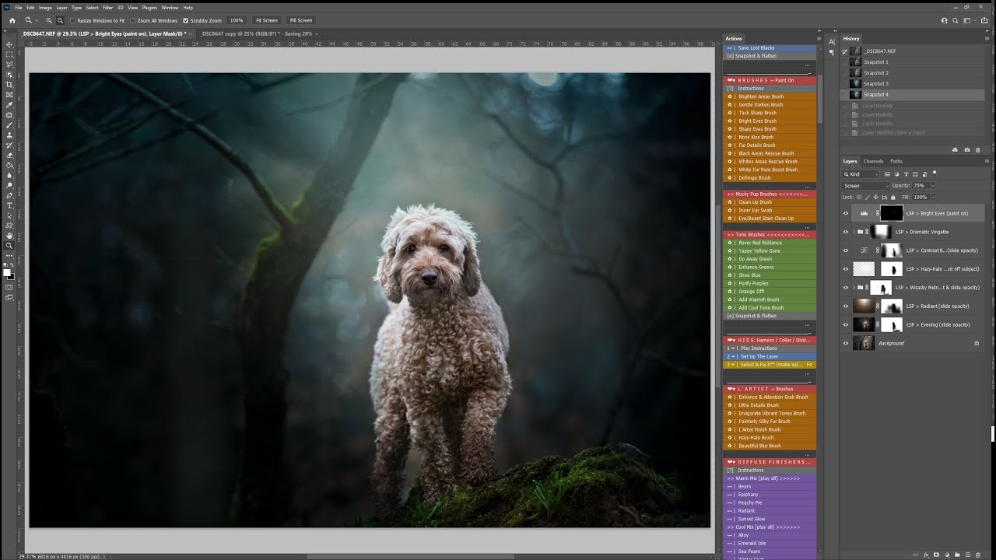Run the Brighten Areas Brush action
Image resolution: width=996 pixels, height=560 pixels.
(x=770, y=96)
